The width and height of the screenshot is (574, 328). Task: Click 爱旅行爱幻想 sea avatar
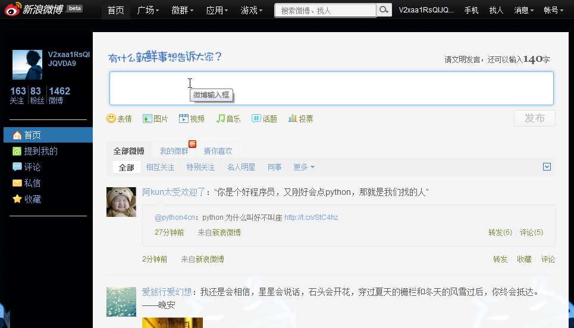point(121,302)
